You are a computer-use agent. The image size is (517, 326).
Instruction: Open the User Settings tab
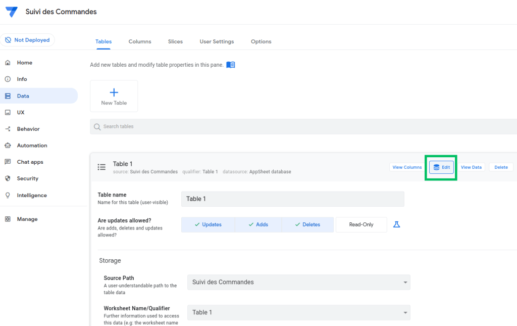point(217,41)
